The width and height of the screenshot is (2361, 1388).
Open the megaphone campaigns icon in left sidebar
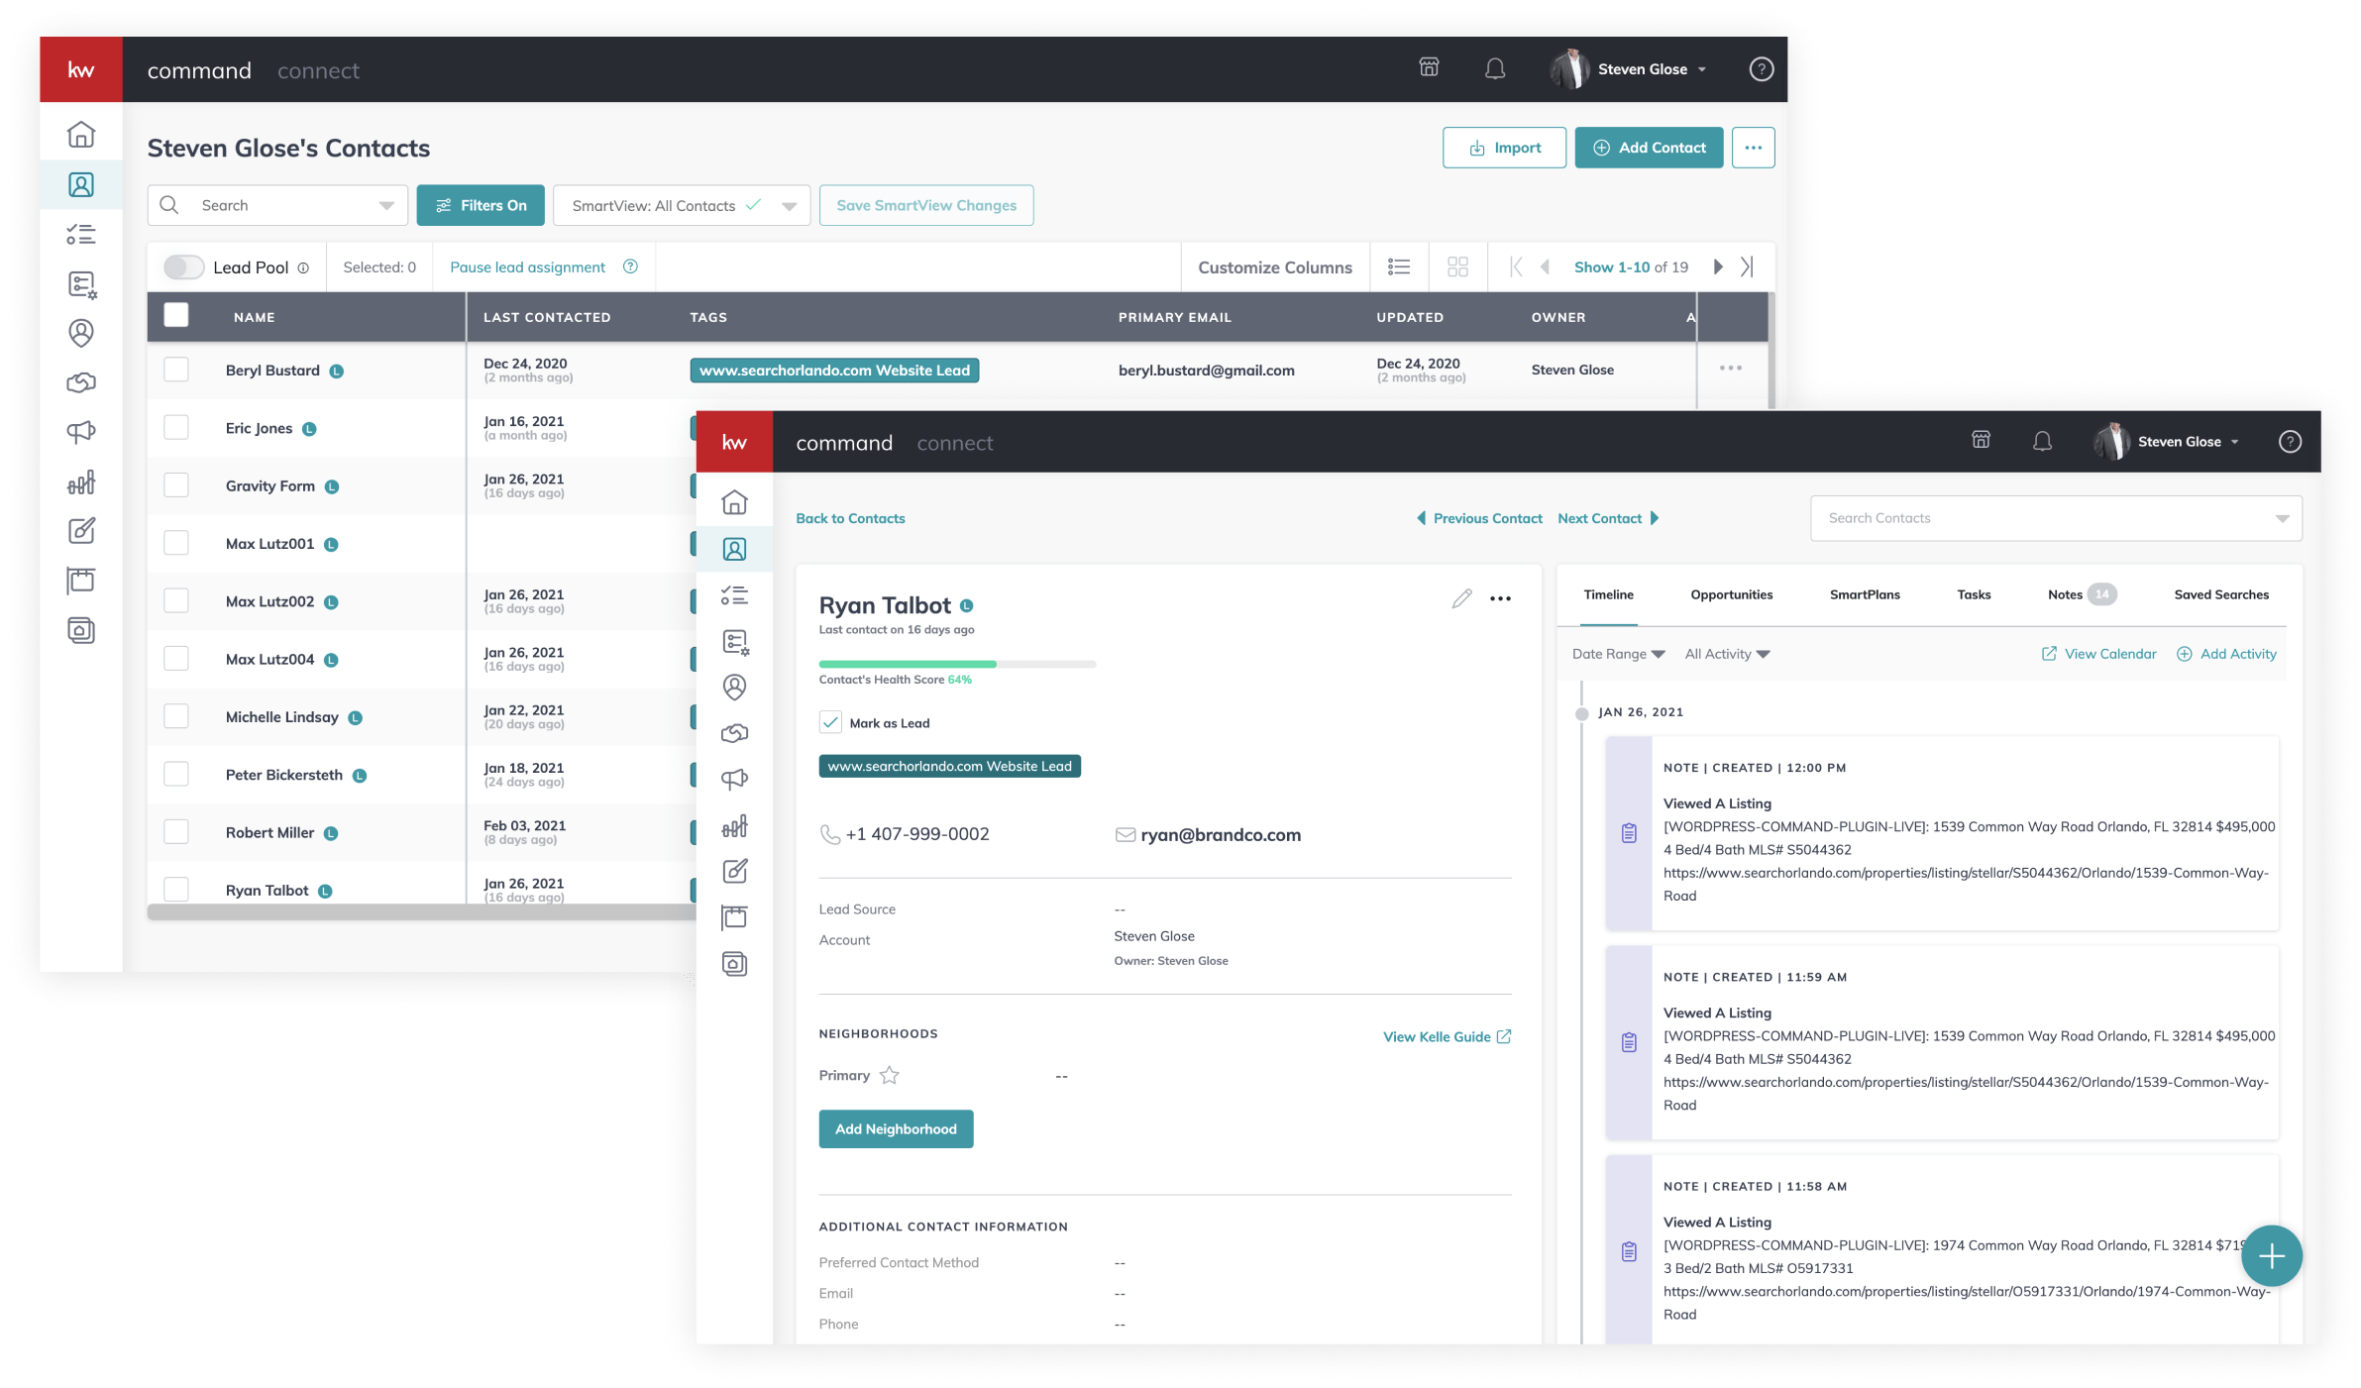[x=81, y=432]
